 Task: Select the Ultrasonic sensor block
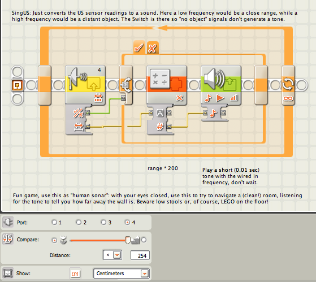tap(85, 85)
